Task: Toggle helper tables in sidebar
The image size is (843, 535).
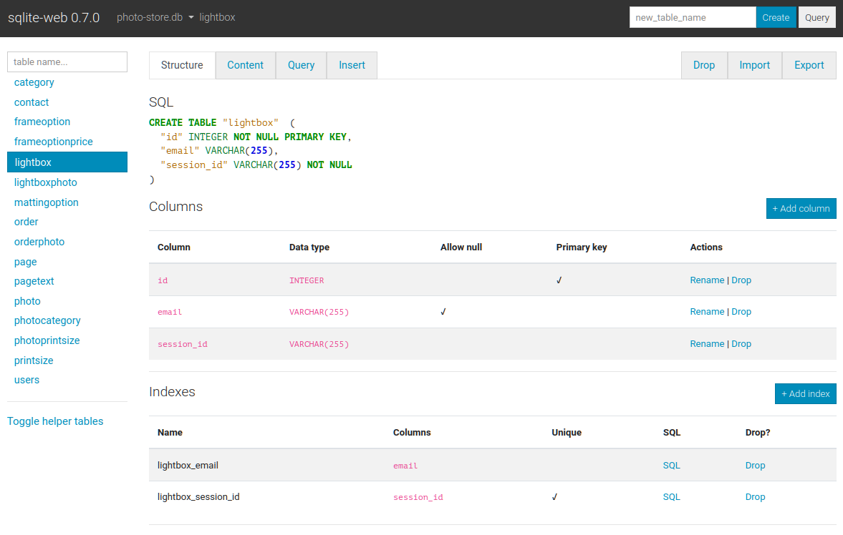Action: point(55,421)
